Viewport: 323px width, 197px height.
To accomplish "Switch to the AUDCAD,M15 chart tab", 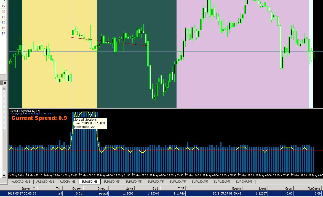I will click(x=21, y=182).
